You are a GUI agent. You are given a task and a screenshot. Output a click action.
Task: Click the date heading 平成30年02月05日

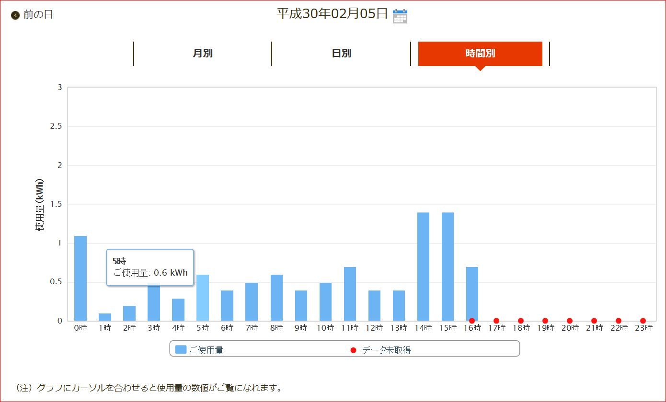(x=332, y=14)
